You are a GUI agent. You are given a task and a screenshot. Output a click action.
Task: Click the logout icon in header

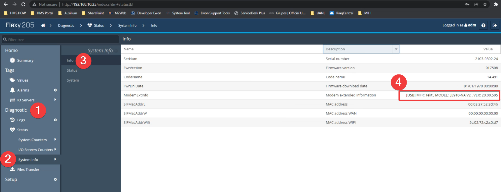click(x=494, y=25)
